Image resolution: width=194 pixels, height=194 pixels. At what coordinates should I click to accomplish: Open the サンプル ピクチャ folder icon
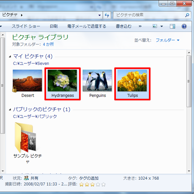tap(25, 137)
